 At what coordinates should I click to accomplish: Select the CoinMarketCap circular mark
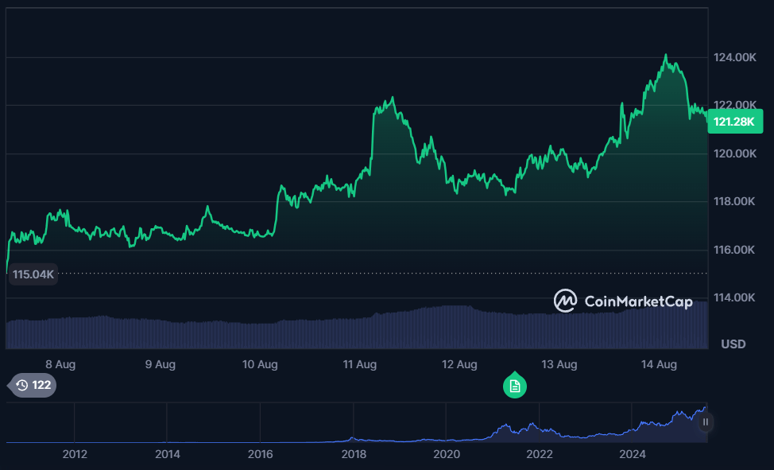coord(565,301)
